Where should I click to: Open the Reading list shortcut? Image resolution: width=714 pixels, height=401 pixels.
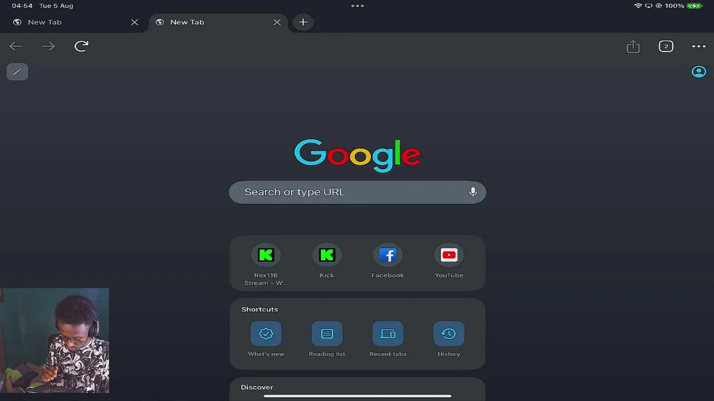(327, 339)
